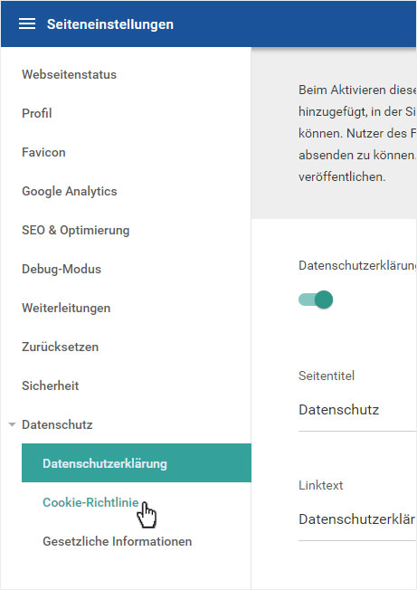Image resolution: width=417 pixels, height=590 pixels.
Task: Click the gray info description box
Action: pos(335,133)
